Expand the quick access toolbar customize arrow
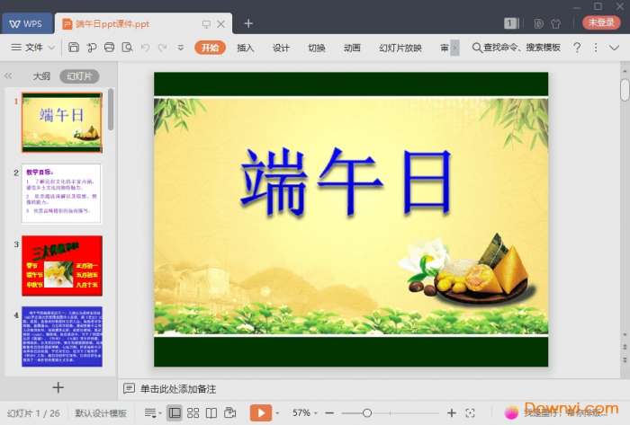Screen dimensions: 630x425 181,48
